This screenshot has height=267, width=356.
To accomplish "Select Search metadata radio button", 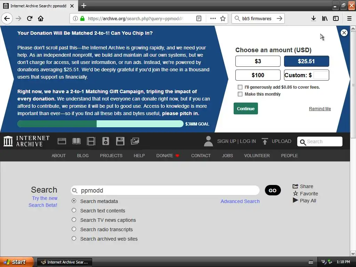I will [74, 201].
